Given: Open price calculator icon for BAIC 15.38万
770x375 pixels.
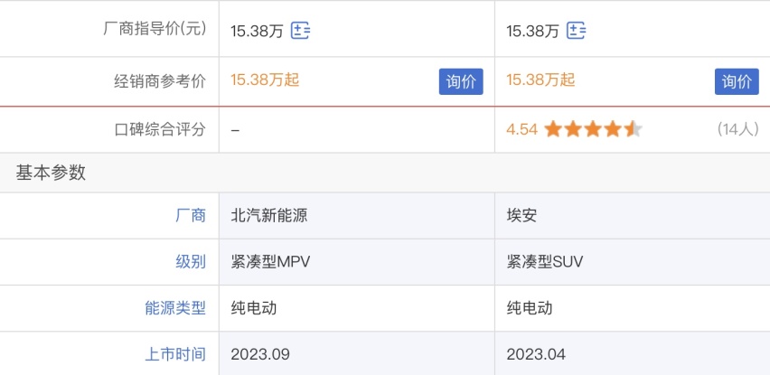Looking at the screenshot, I should coord(300,31).
